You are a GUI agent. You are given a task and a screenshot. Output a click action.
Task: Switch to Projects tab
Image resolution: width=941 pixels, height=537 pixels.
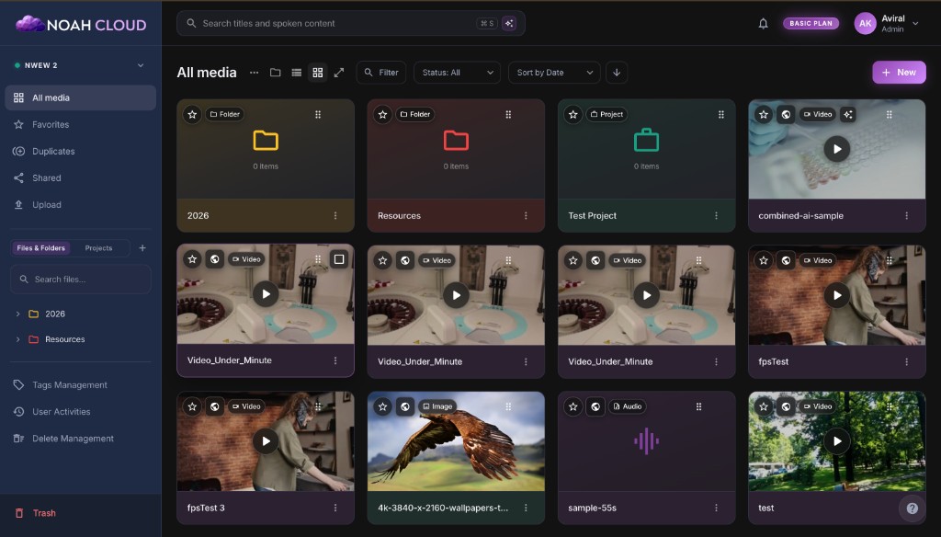click(x=98, y=248)
